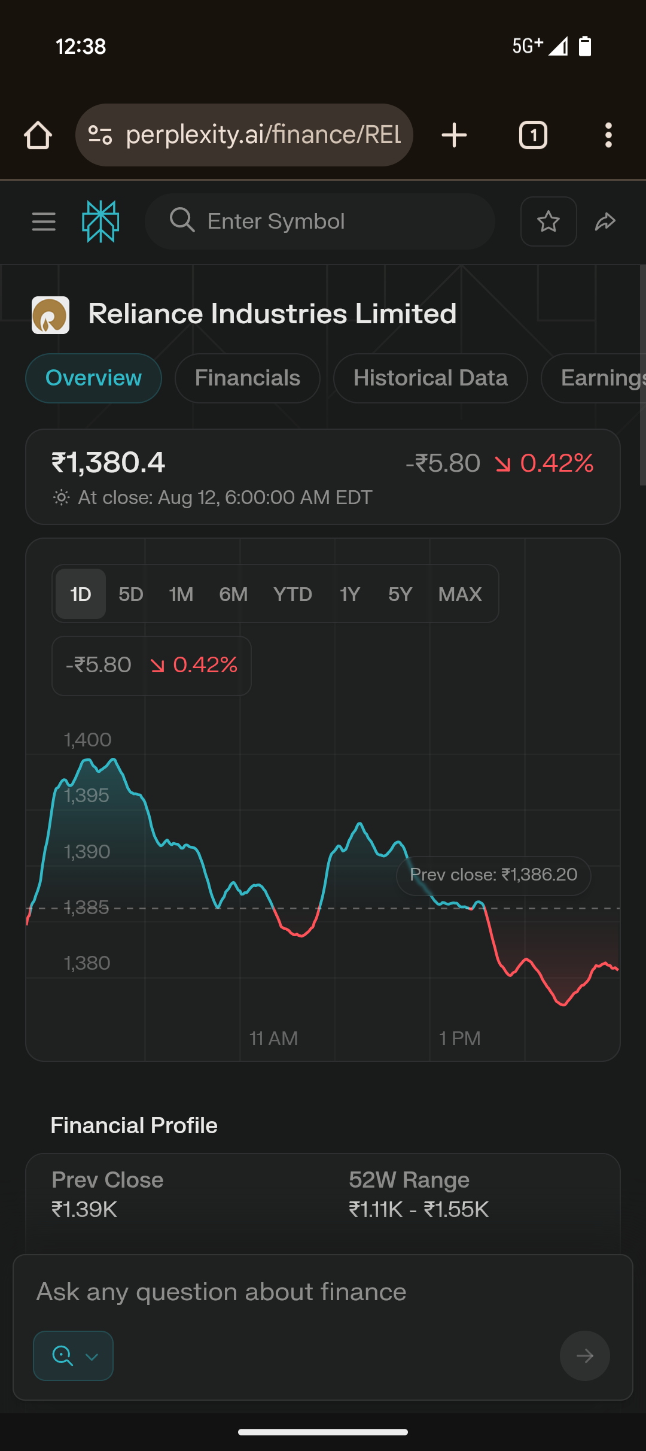Click the 1,400 axis label
This screenshot has height=1451, width=646.
(x=88, y=740)
